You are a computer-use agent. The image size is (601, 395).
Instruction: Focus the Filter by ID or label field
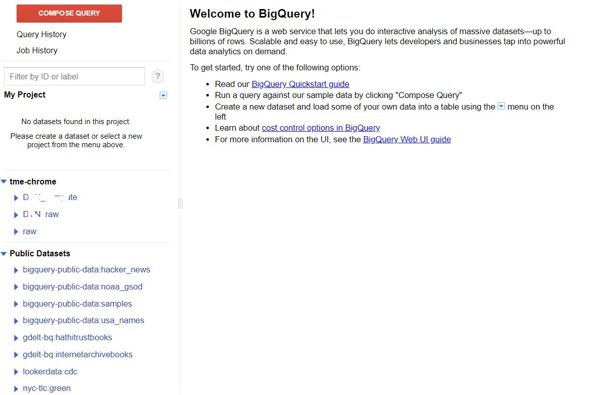(x=74, y=76)
